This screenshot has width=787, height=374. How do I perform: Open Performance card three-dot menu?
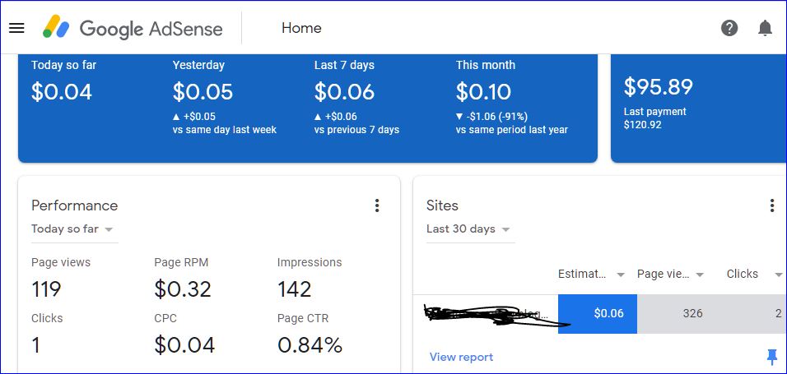[x=377, y=205]
